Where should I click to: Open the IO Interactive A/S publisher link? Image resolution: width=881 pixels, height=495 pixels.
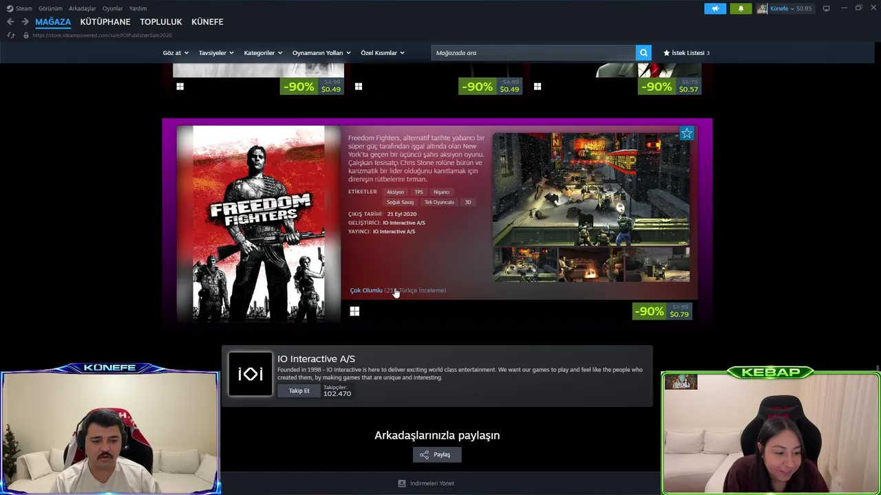[x=394, y=232]
